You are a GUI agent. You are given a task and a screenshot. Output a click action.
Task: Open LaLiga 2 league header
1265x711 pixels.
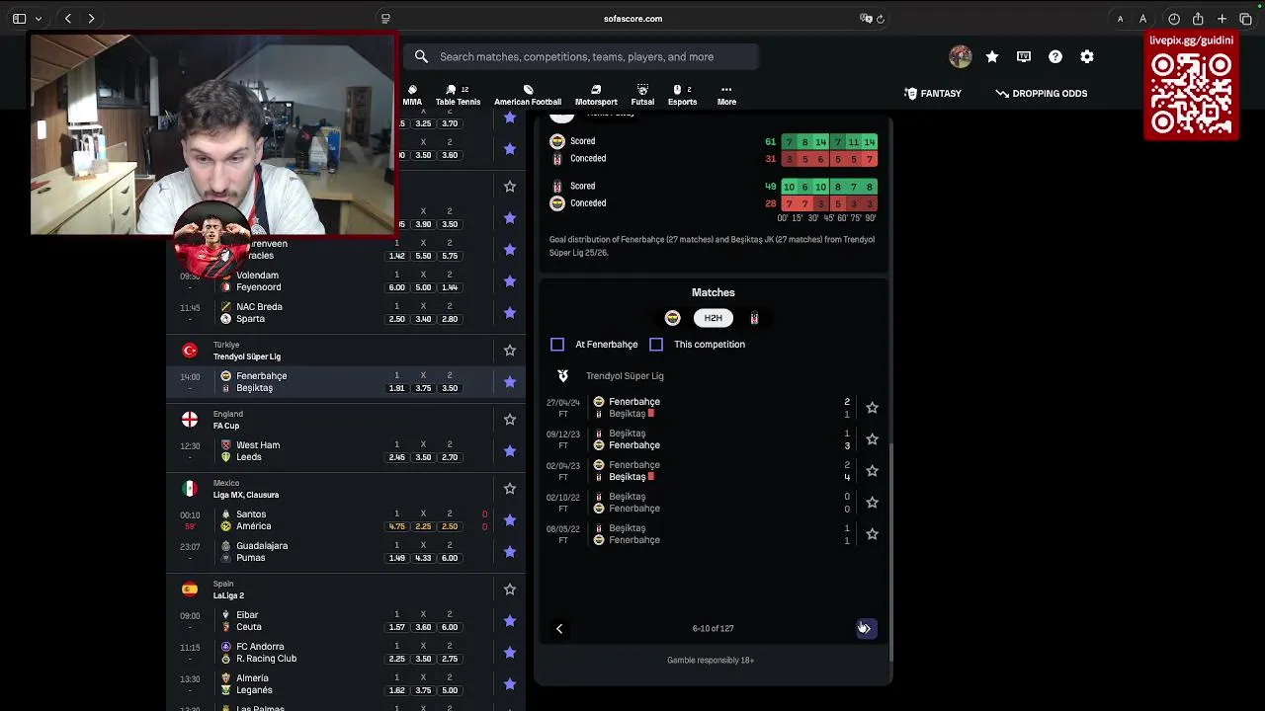[x=228, y=595]
